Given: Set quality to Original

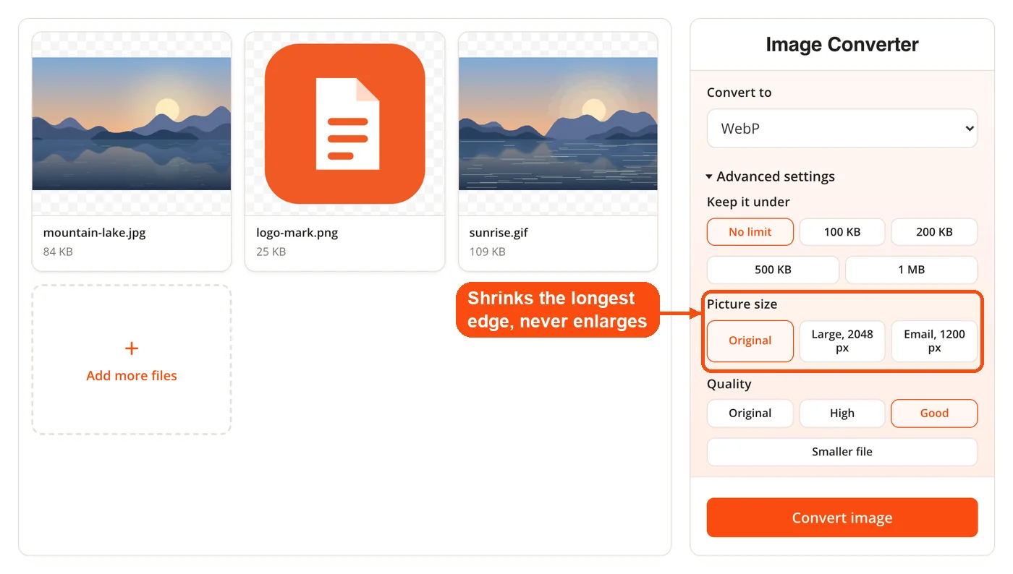Looking at the screenshot, I should [x=750, y=414].
